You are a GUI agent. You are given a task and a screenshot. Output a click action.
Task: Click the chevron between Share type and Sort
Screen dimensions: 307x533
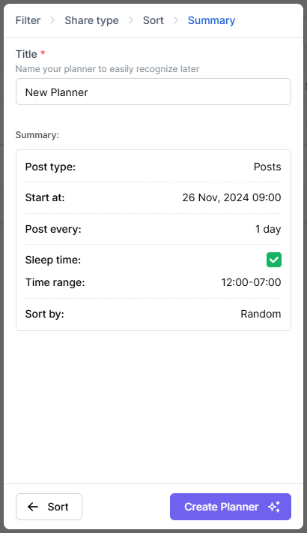(x=131, y=20)
